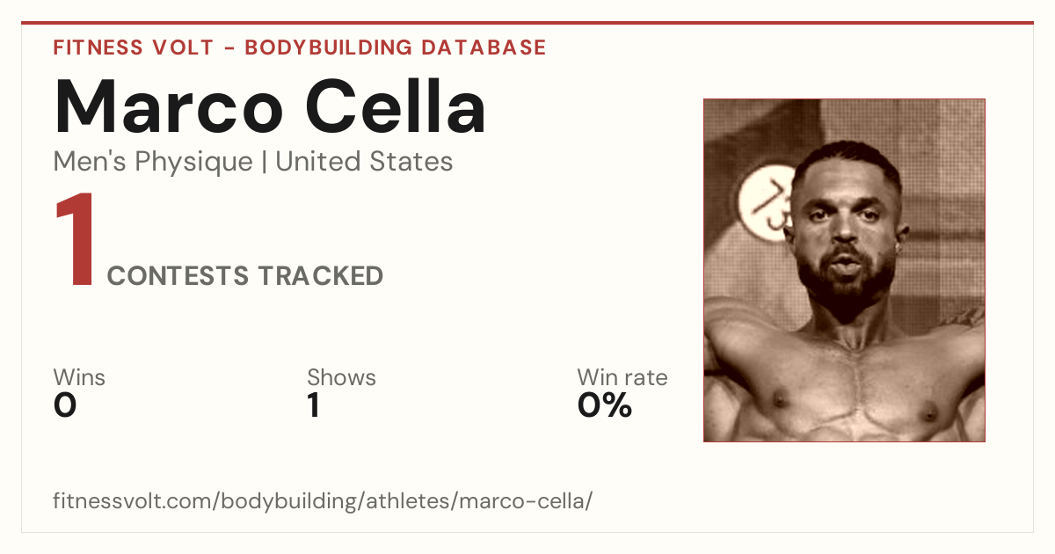
Task: Click the red line atop the card
Action: coord(527,23)
